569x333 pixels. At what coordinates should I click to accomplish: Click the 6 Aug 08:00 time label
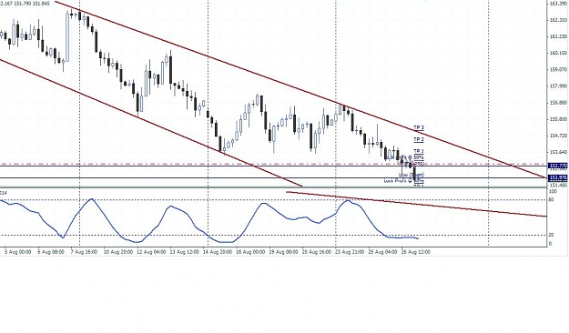pyautogui.click(x=51, y=251)
